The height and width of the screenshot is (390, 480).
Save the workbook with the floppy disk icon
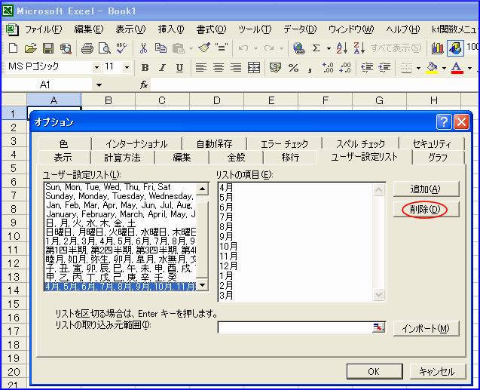coord(48,48)
